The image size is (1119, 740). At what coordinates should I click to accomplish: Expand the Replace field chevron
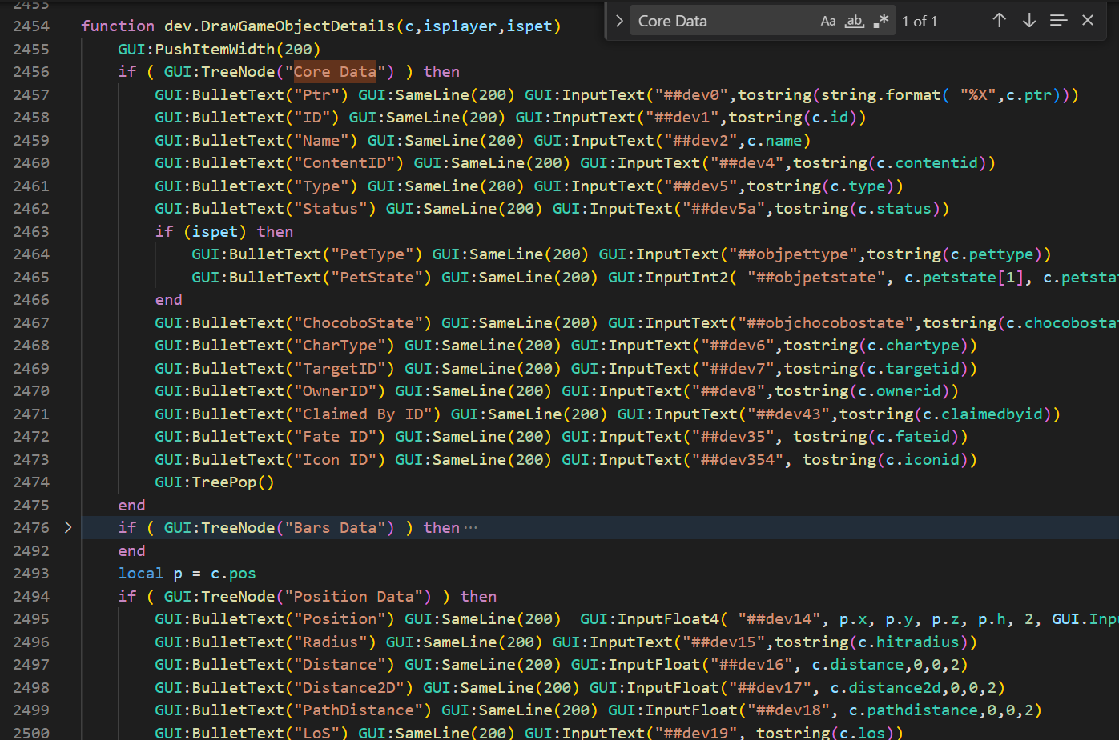[x=619, y=21]
